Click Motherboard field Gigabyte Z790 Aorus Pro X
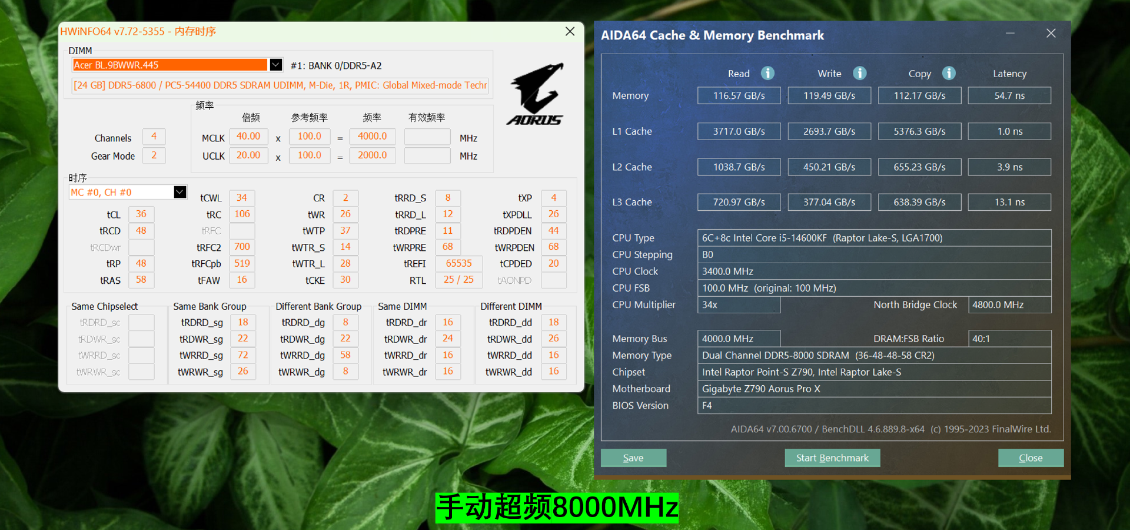 (875, 389)
